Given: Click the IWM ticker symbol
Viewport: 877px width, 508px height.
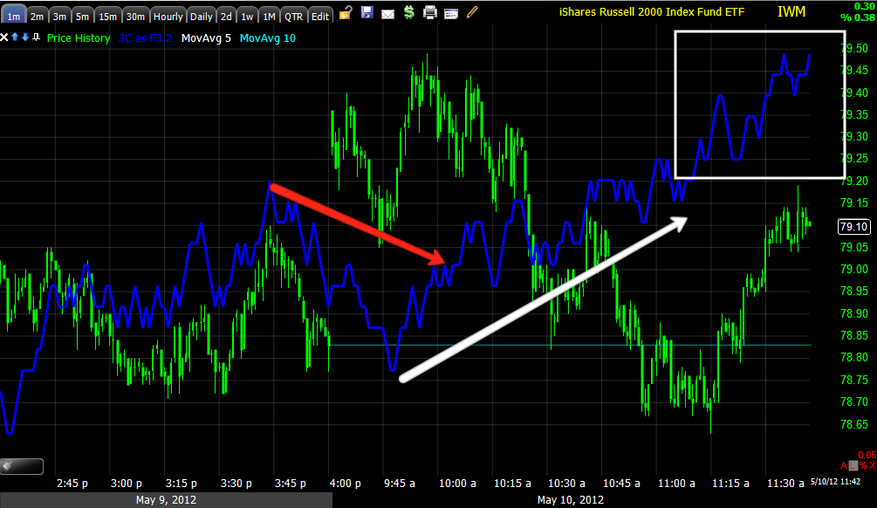Looking at the screenshot, I should (x=791, y=11).
